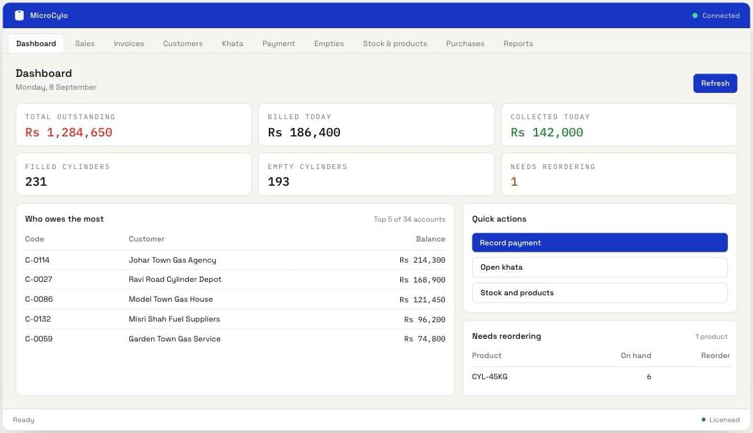753x433 pixels.
Task: Click the Open khata button
Action: click(600, 267)
